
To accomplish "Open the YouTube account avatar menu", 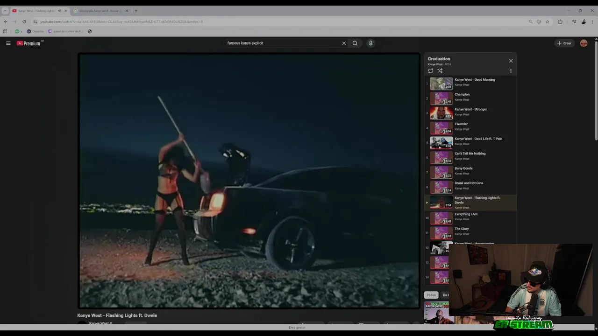I will pyautogui.click(x=584, y=43).
